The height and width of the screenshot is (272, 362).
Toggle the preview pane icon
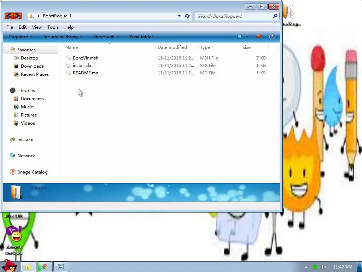pos(259,36)
